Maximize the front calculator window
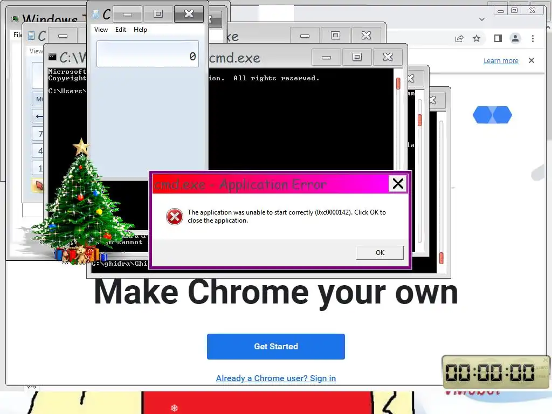The width and height of the screenshot is (552, 414). [158, 13]
